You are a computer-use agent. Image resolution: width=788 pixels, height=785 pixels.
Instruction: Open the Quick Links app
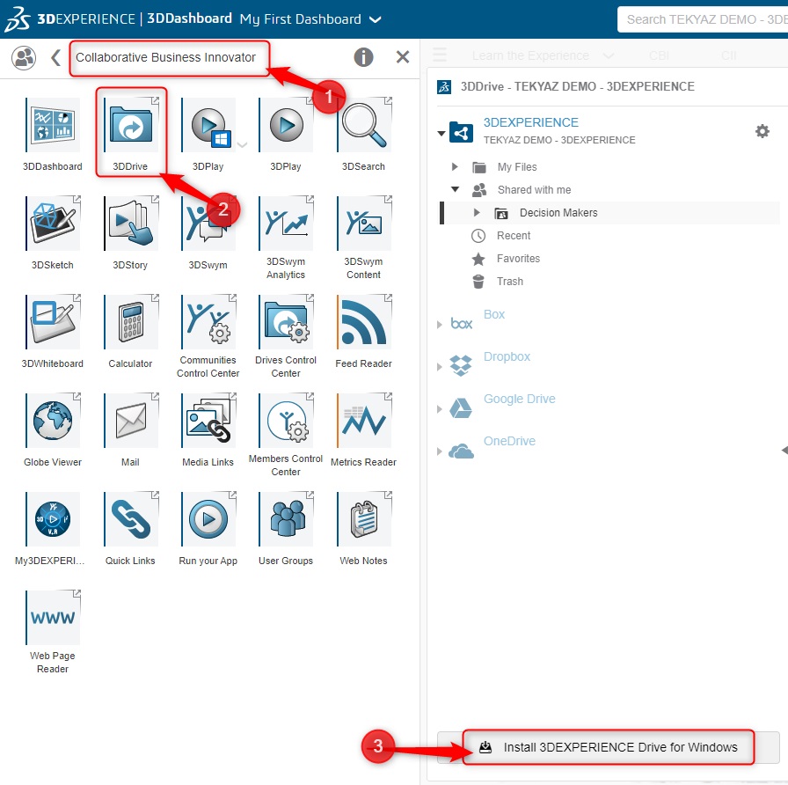tap(131, 519)
